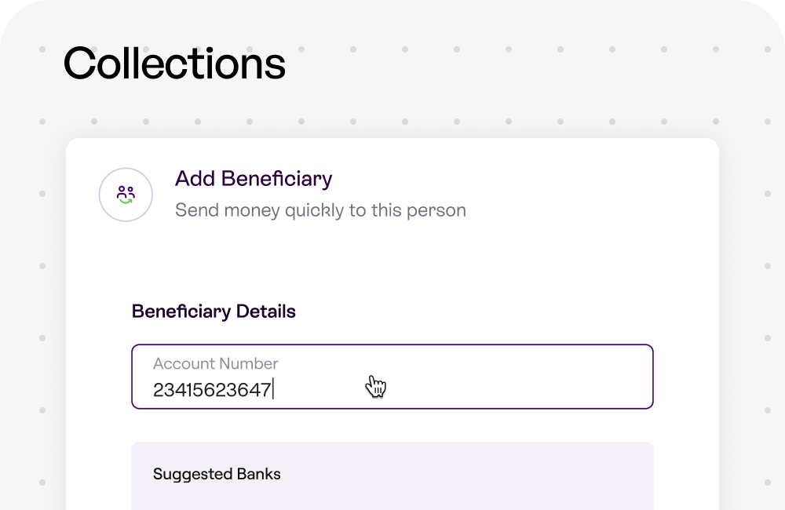Select the Collections page title

click(174, 63)
